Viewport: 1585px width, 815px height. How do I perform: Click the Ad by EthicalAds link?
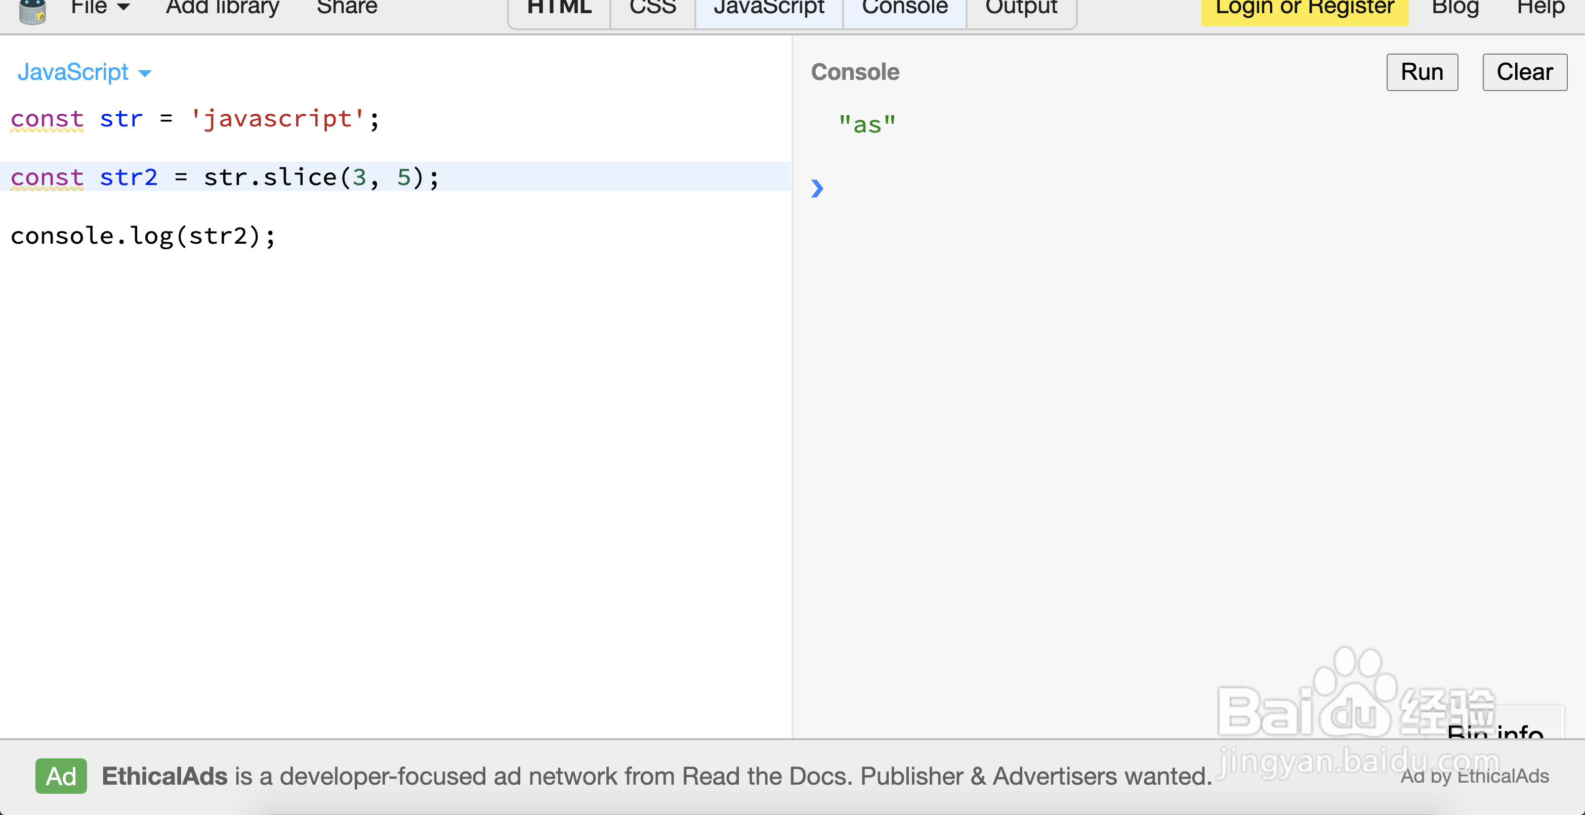coord(1474,776)
